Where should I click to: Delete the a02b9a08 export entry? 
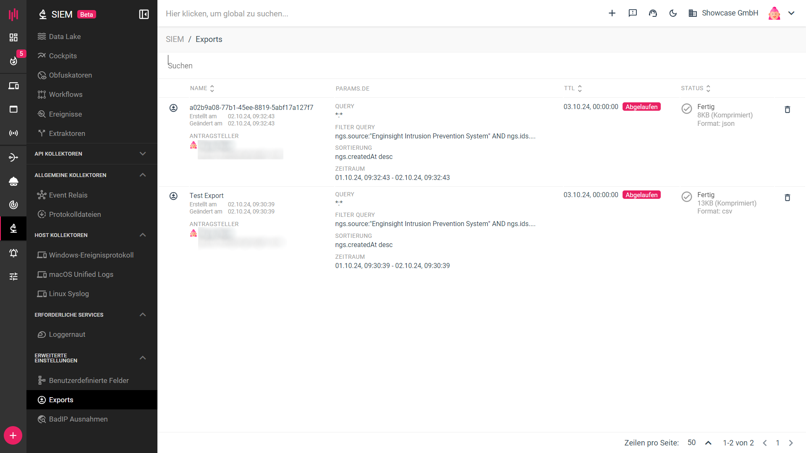point(788,109)
